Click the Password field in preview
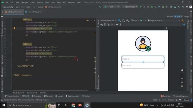Viewport: 193px width, 108px height. [x=143, y=65]
